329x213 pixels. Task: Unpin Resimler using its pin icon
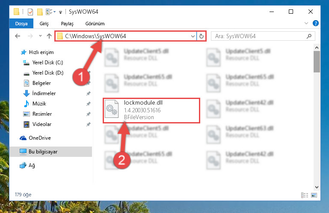(88, 114)
